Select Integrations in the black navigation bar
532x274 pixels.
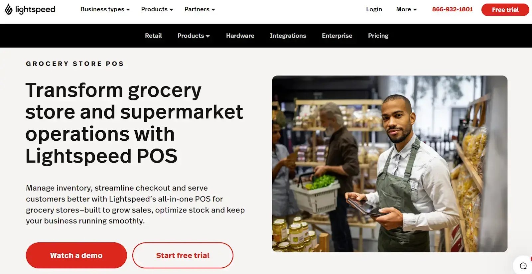click(x=288, y=36)
